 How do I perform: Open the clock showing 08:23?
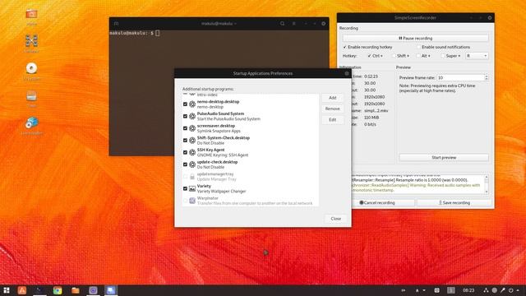[468, 290]
